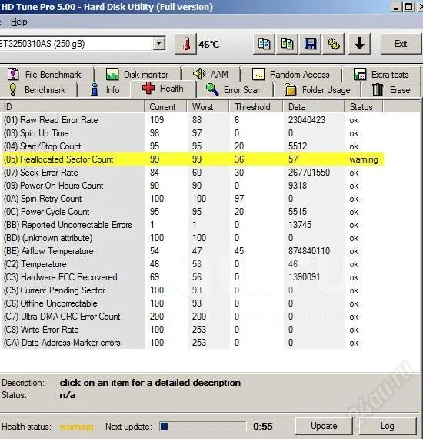Select the Offline Uncorrectable row

(x=193, y=303)
